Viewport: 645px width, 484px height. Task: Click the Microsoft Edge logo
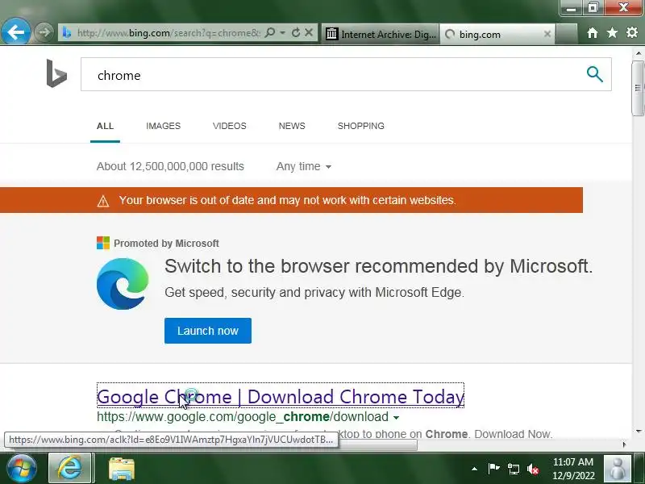click(x=123, y=284)
